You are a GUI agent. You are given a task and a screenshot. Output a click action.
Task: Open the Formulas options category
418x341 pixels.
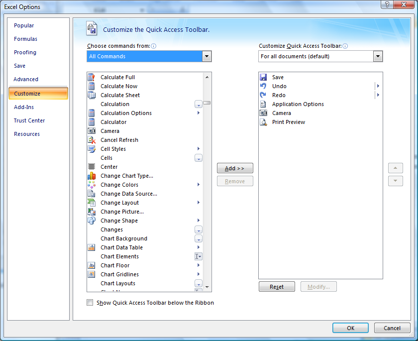pyautogui.click(x=25, y=39)
